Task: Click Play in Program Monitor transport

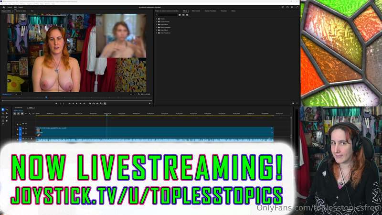Action: coord(76,104)
